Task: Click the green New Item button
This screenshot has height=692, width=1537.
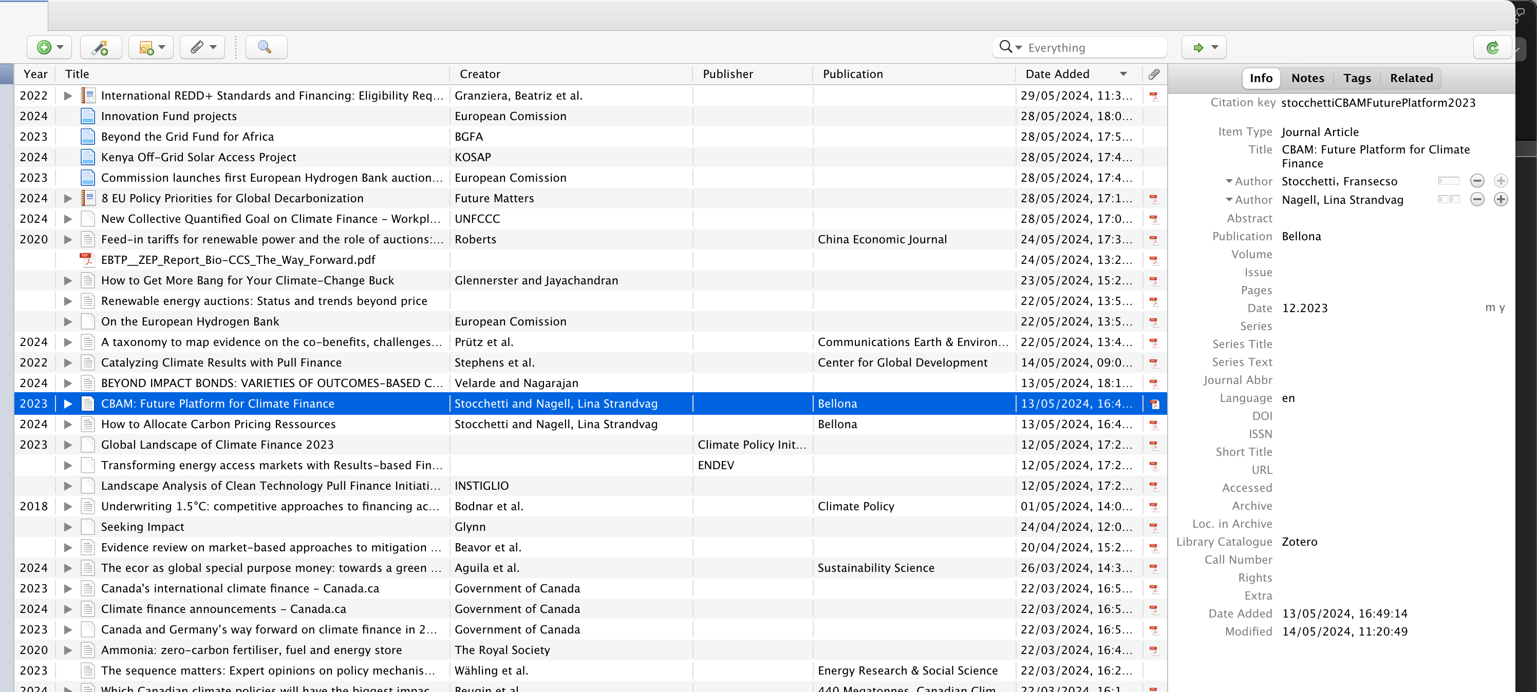Action: [x=49, y=48]
